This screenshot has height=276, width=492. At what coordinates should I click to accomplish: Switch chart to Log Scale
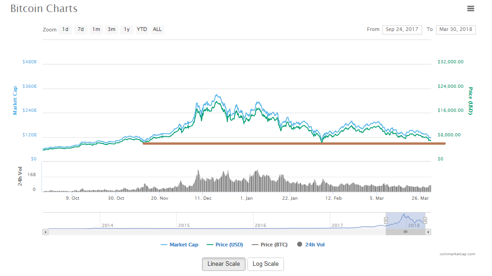tap(265, 264)
